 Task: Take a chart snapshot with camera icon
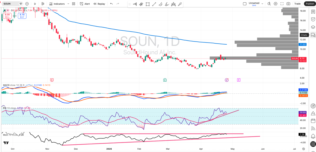click(x=289, y=4)
